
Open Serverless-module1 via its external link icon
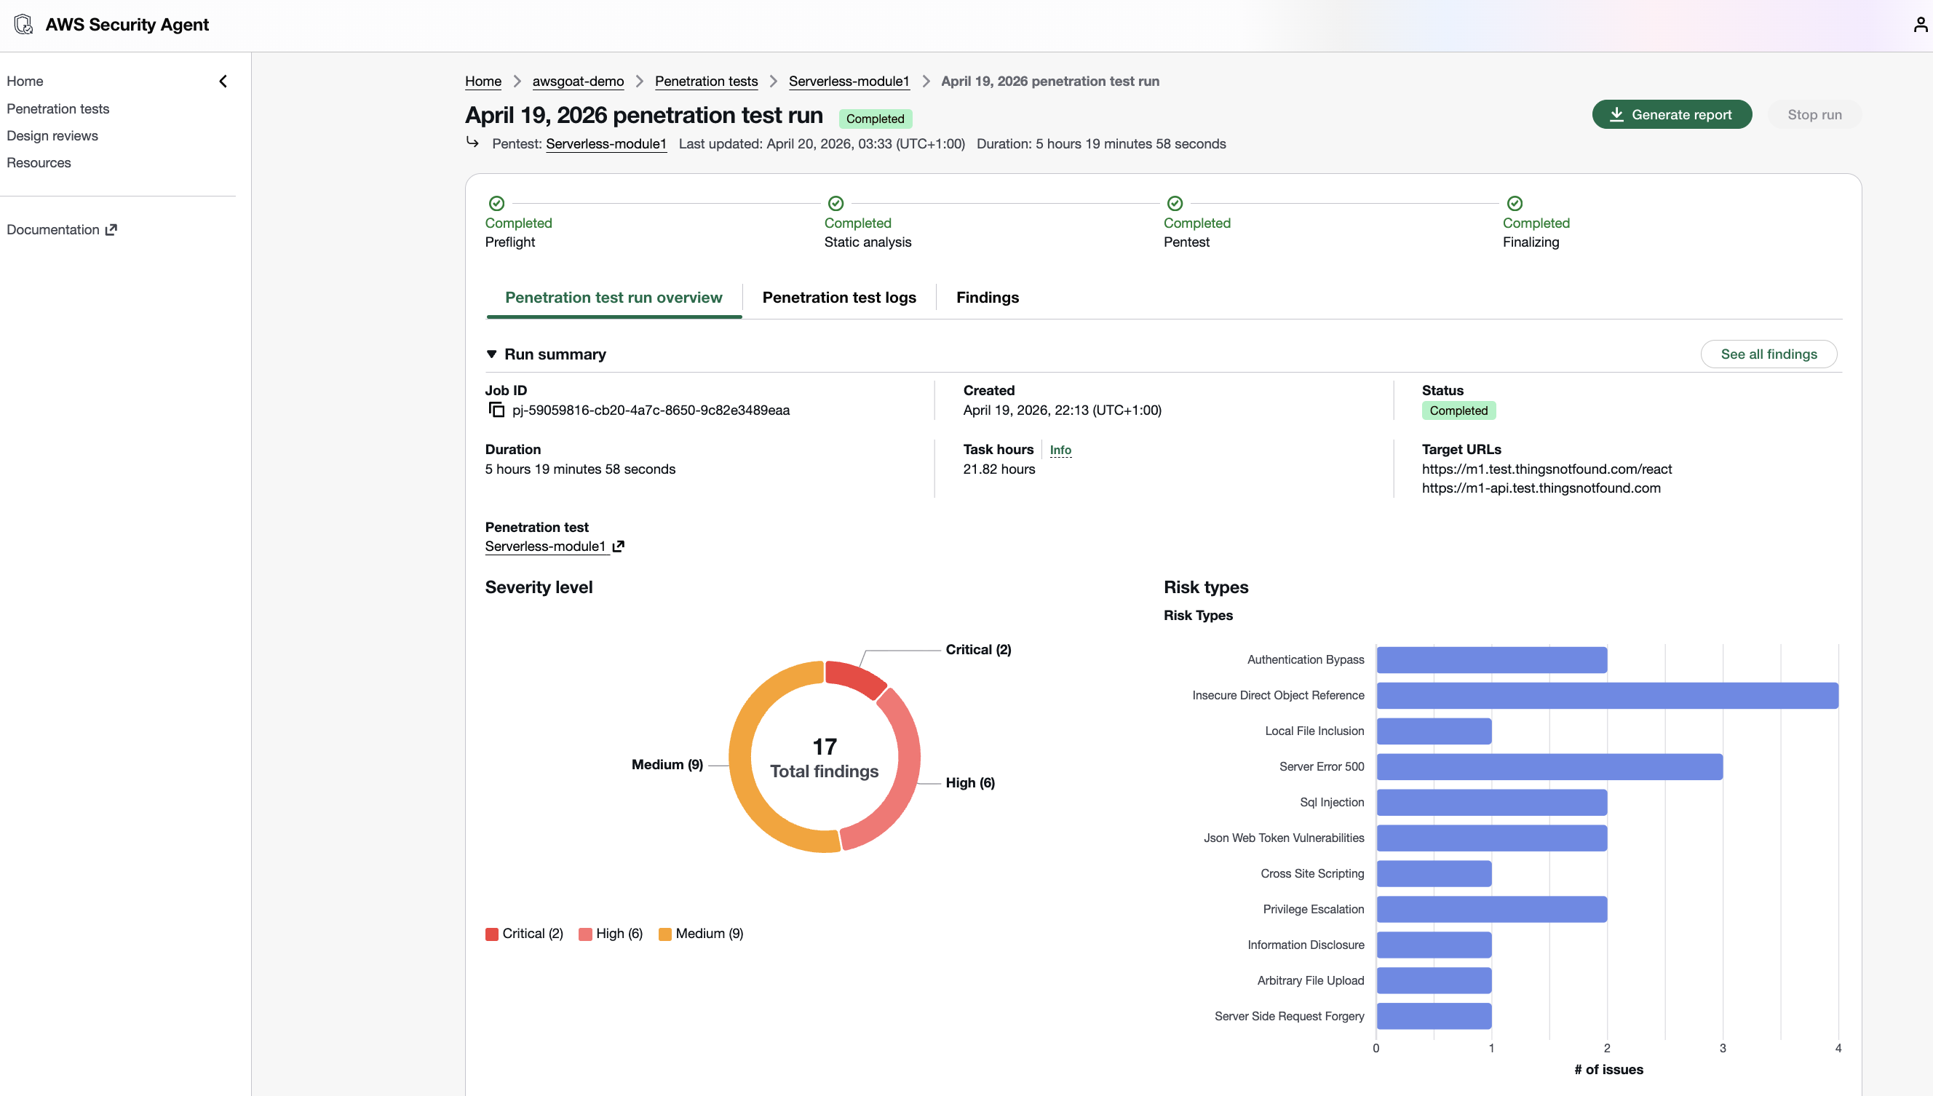(x=619, y=546)
